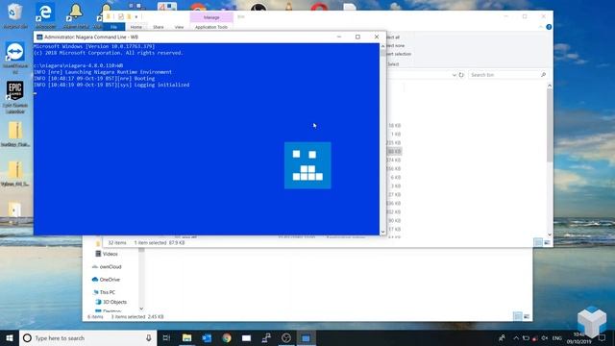
Task: Open the address bar history dropdown
Action: (x=454, y=75)
